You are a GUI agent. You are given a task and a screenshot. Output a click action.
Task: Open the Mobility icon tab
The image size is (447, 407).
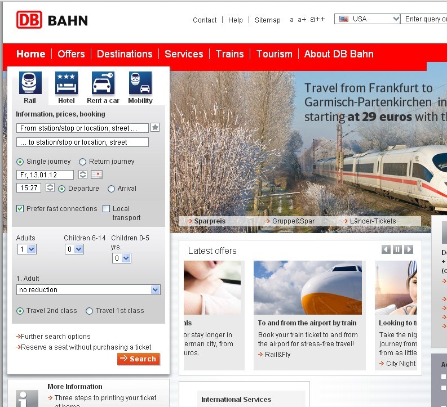coord(140,83)
